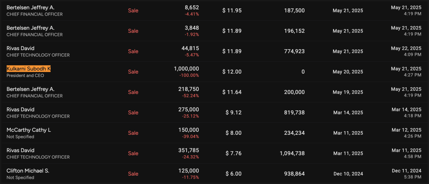This screenshot has height=184, width=429.
Task: Select the $ 12.00 price cell
Action: (232, 72)
